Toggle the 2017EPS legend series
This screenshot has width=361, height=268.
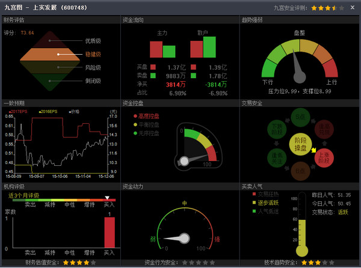[17, 112]
